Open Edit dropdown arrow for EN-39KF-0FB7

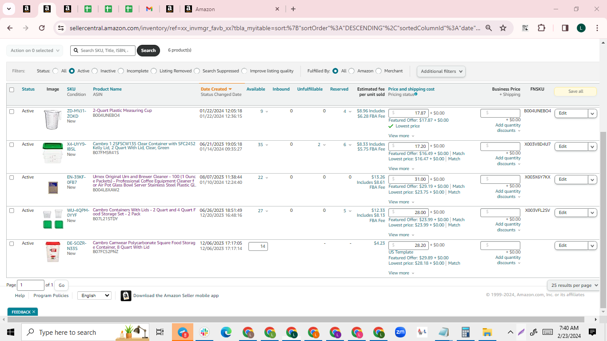coord(592,180)
